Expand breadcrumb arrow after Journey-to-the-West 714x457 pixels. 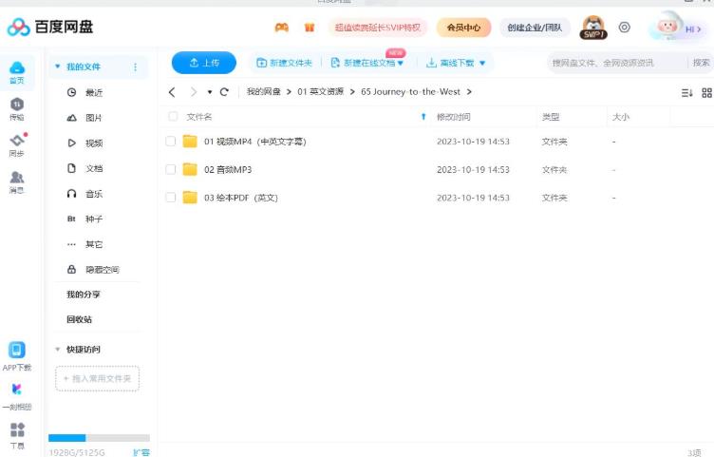[469, 92]
